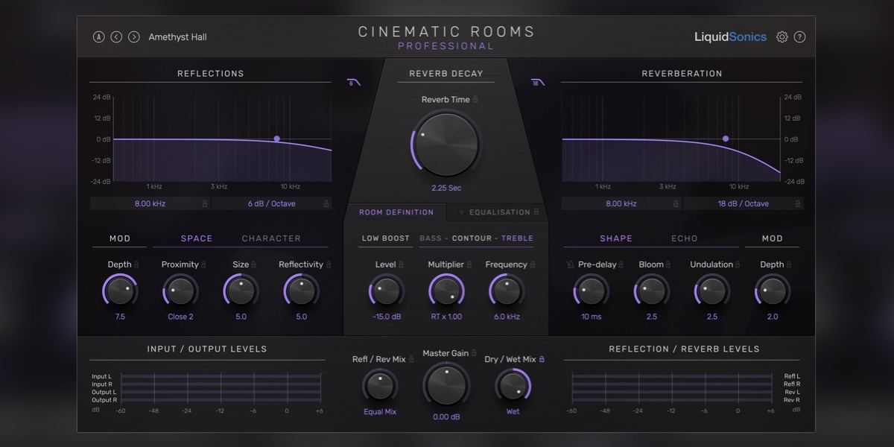Screen dimensions: 894x447
Task: Toggle the Equalisation padlock
Action: (x=537, y=211)
